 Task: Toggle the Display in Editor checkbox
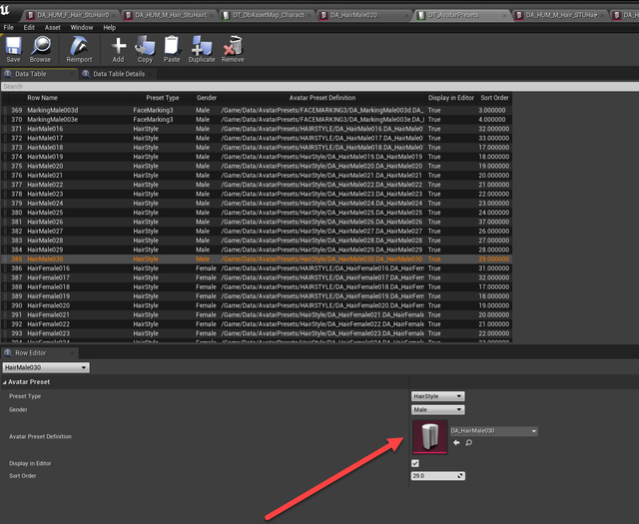pos(415,463)
